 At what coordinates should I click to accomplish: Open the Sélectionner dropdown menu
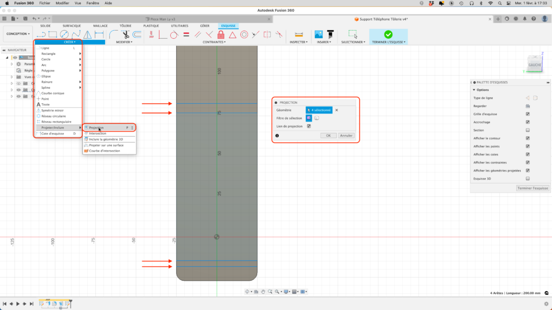(x=353, y=42)
